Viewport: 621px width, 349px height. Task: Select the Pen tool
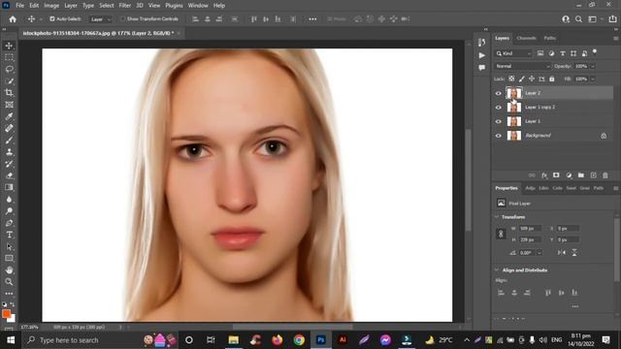[x=9, y=223]
